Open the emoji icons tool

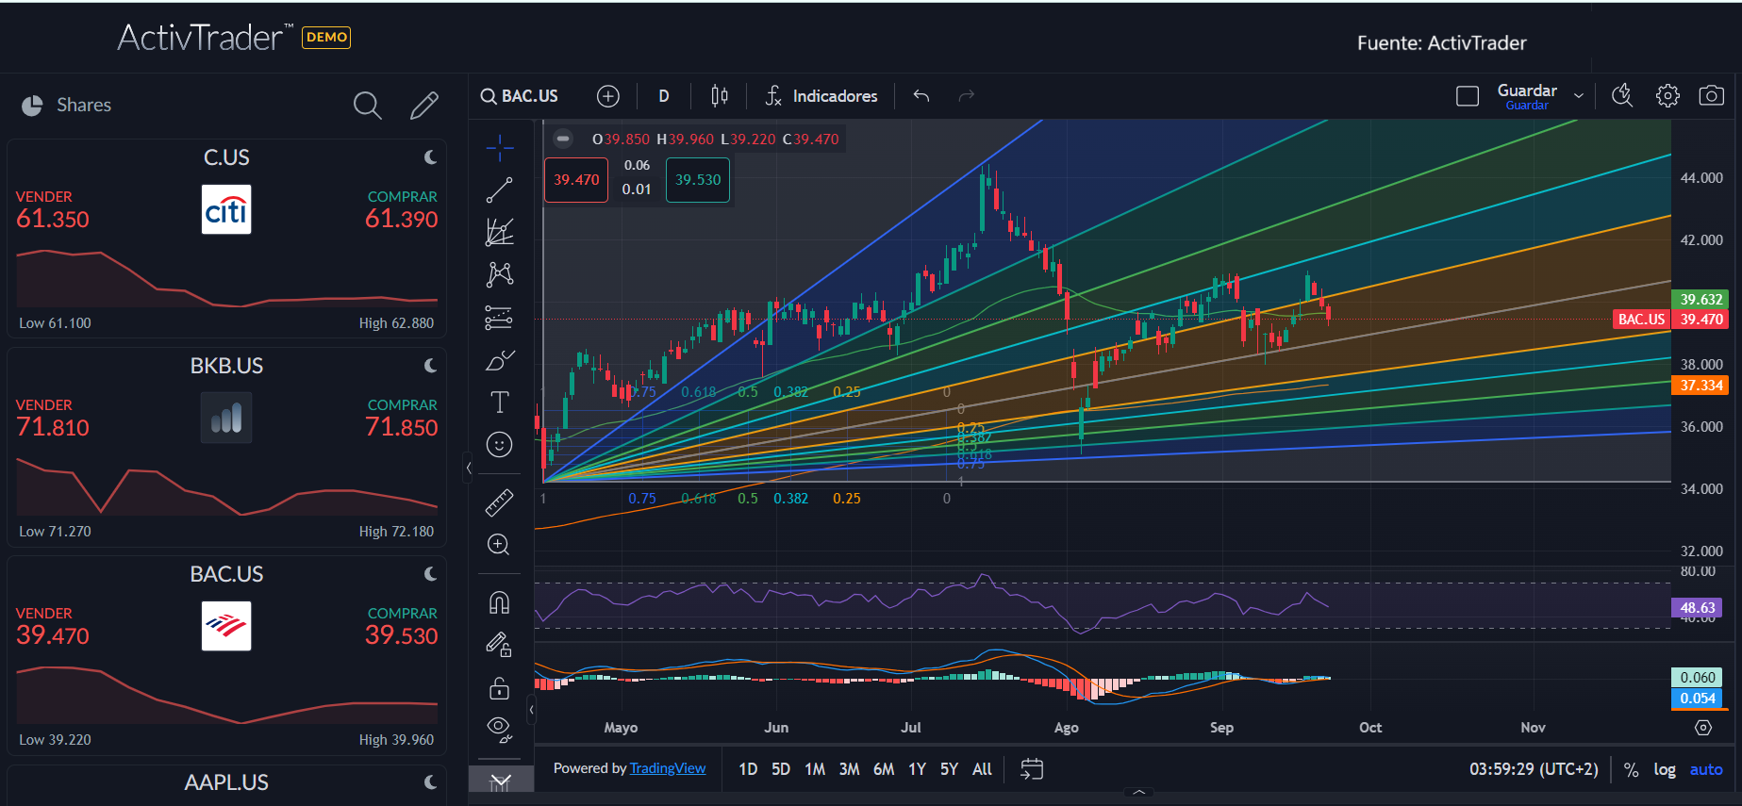click(499, 445)
